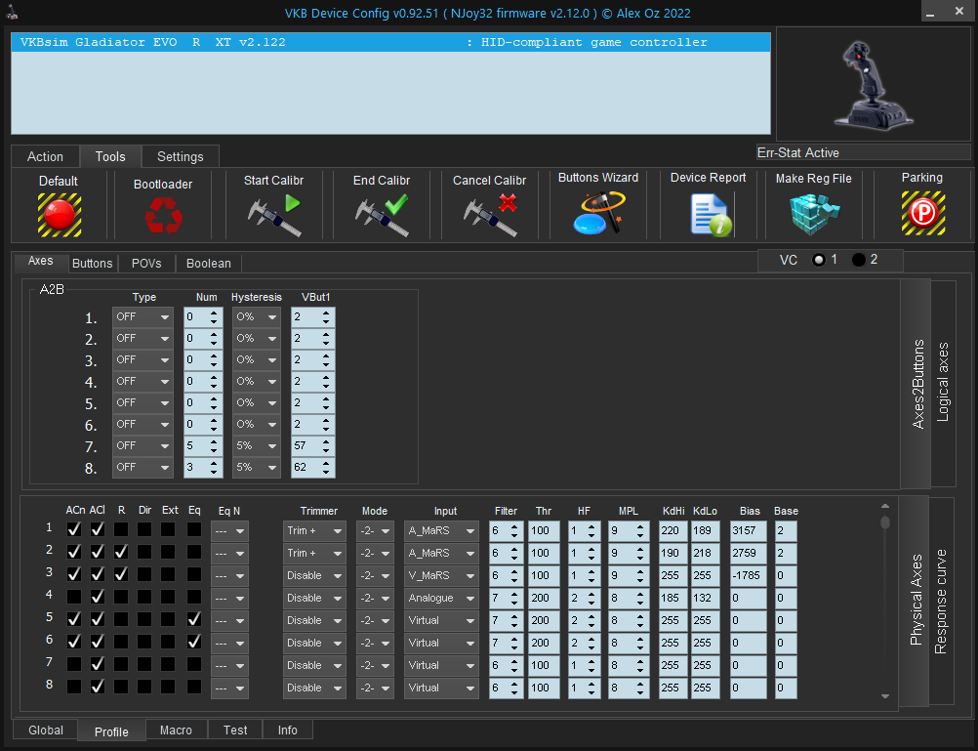Click the Default red button icon
978x751 pixels.
click(60, 215)
